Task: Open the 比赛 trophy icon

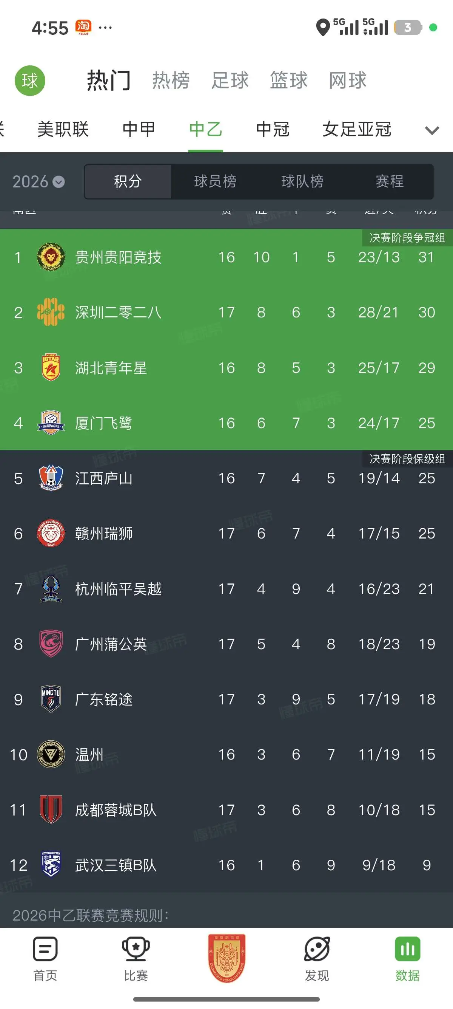Action: tap(136, 949)
